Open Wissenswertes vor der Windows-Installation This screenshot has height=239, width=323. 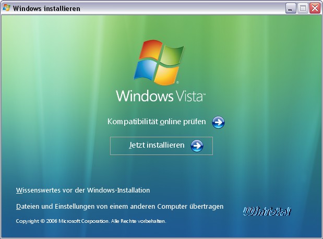click(x=83, y=190)
